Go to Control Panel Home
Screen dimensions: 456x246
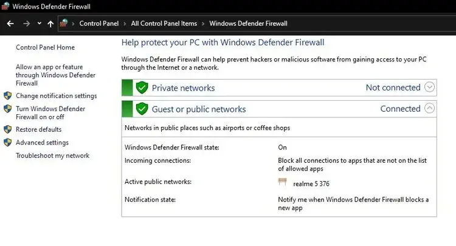click(x=45, y=47)
